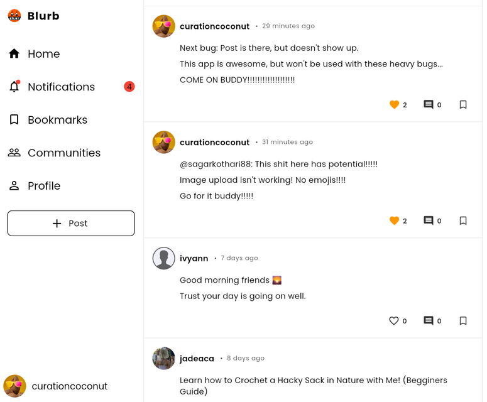The height and width of the screenshot is (402, 487).
Task: Click the Post button
Action: 71,224
